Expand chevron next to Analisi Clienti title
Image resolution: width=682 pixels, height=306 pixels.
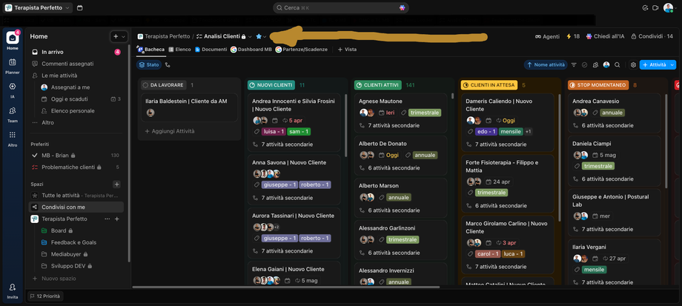[x=250, y=36]
